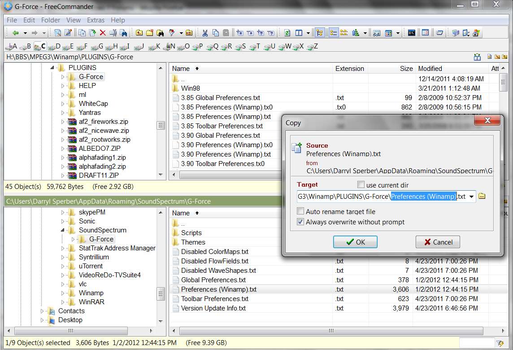Switch to drive H in drive bar

click(x=112, y=47)
